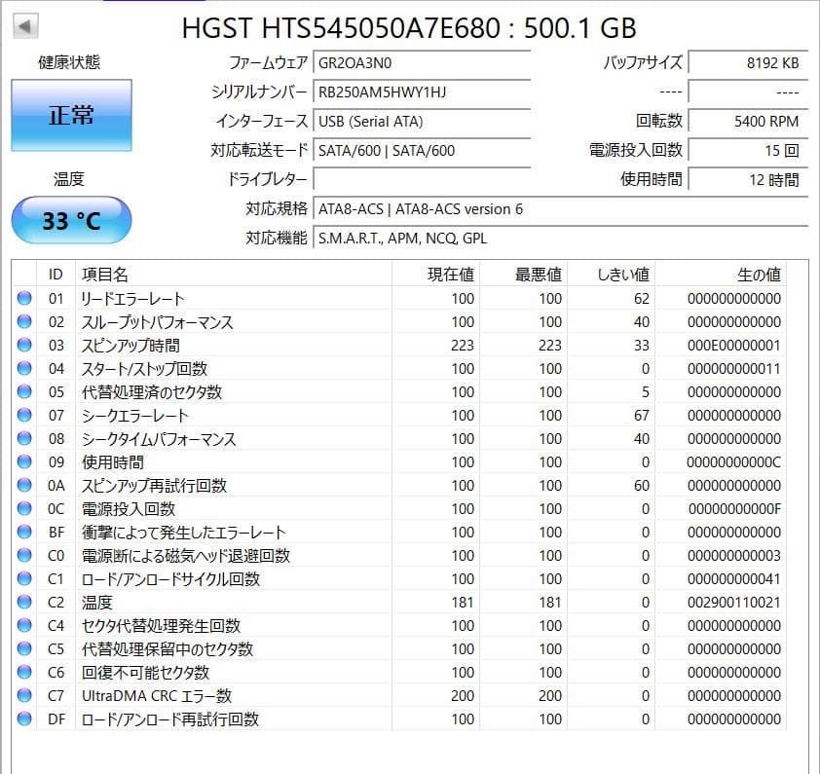Click the 最悪値 column header
This screenshot has height=774, width=820.
pos(524,274)
